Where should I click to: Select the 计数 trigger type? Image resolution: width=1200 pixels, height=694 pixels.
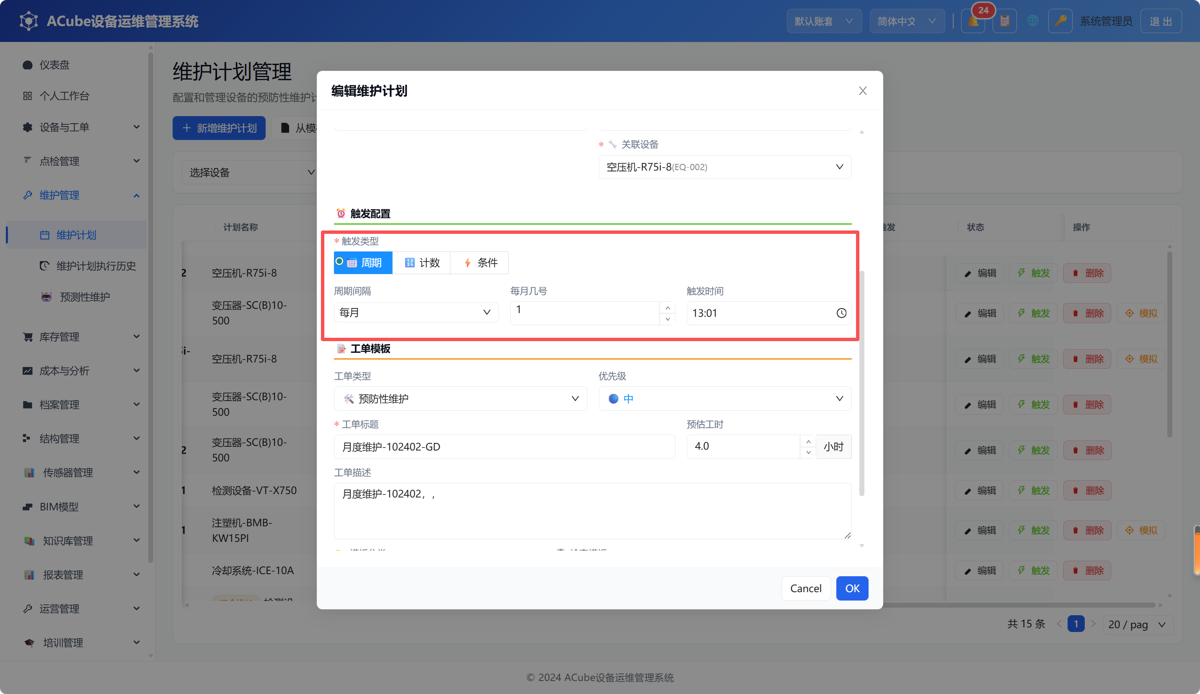click(422, 262)
